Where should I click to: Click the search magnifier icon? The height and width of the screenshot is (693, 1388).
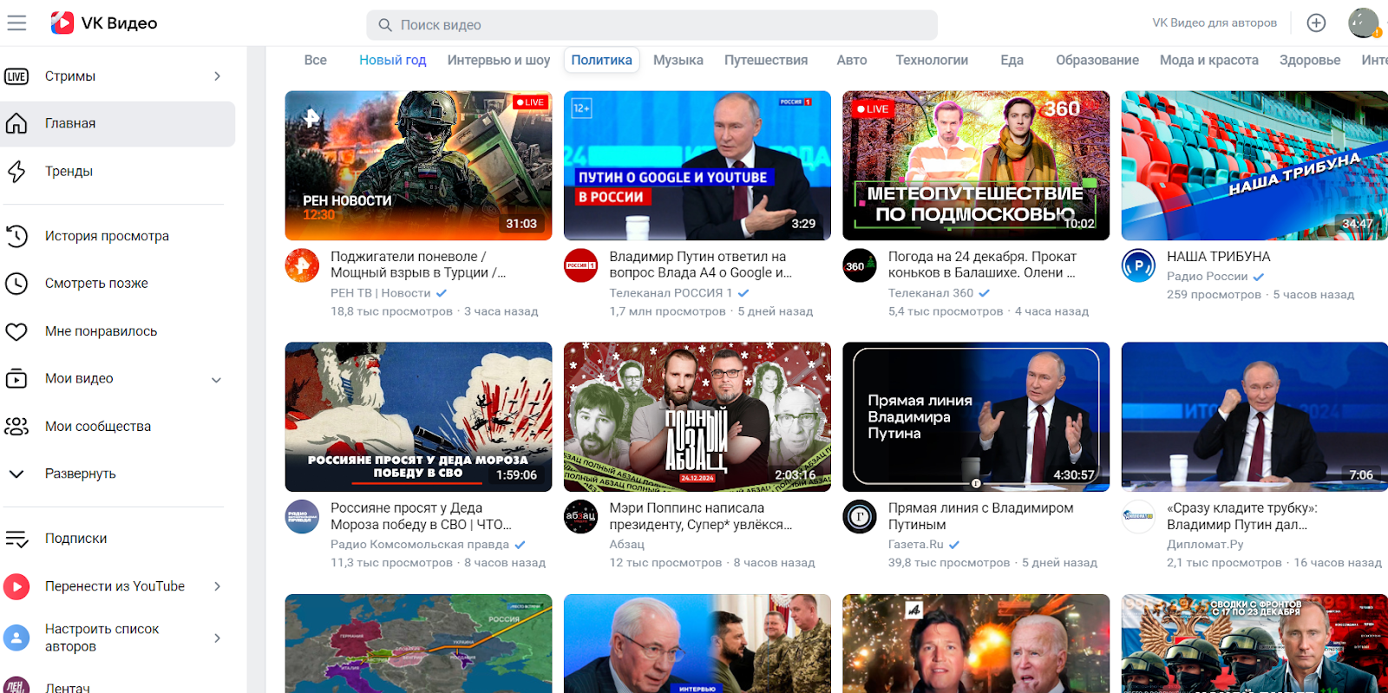[385, 25]
